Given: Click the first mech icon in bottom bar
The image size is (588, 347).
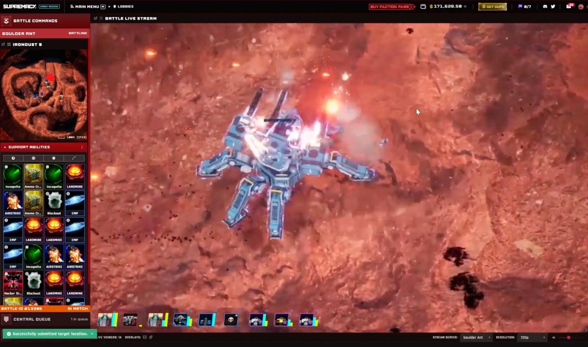Looking at the screenshot, I should (107, 320).
